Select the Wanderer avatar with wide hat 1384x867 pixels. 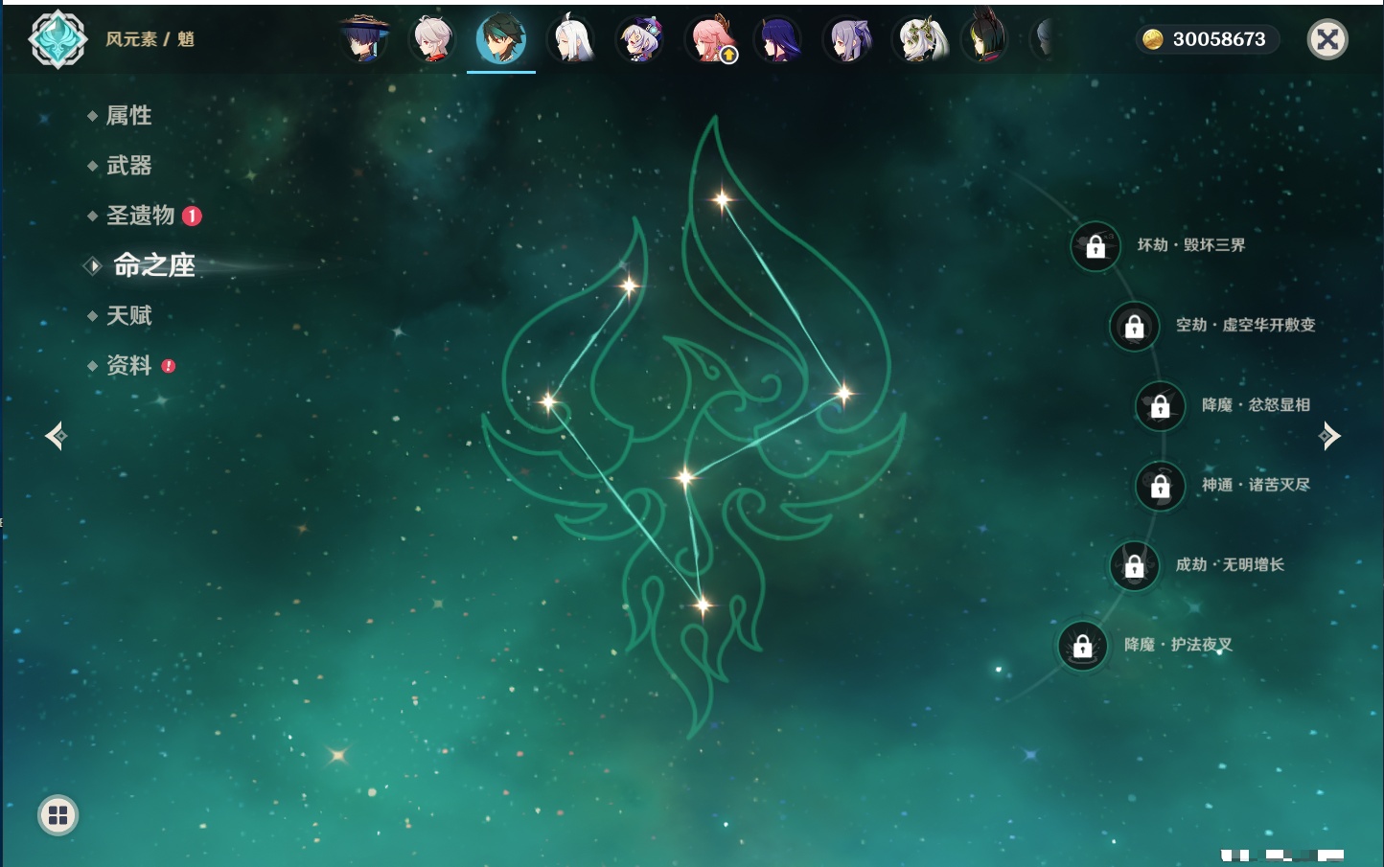[364, 39]
